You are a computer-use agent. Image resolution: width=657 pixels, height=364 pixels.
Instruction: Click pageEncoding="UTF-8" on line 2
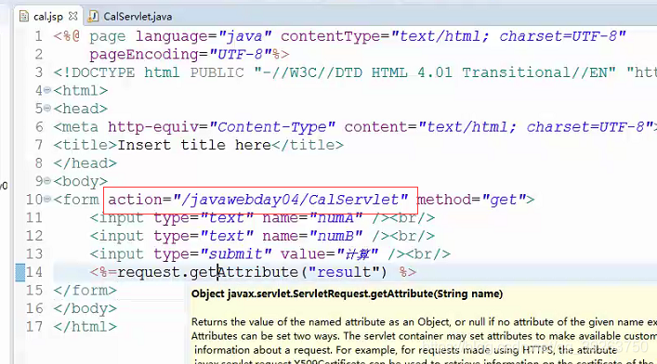[181, 55]
